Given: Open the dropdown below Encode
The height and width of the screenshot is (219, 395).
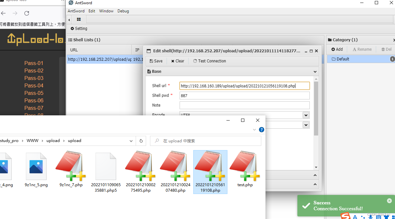Looking at the screenshot, I should (x=306, y=125).
